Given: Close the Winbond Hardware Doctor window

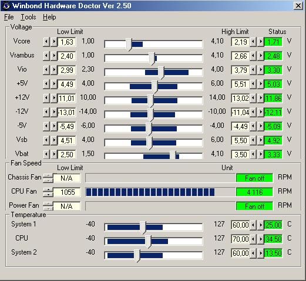Looking at the screenshot, I should (298, 6).
